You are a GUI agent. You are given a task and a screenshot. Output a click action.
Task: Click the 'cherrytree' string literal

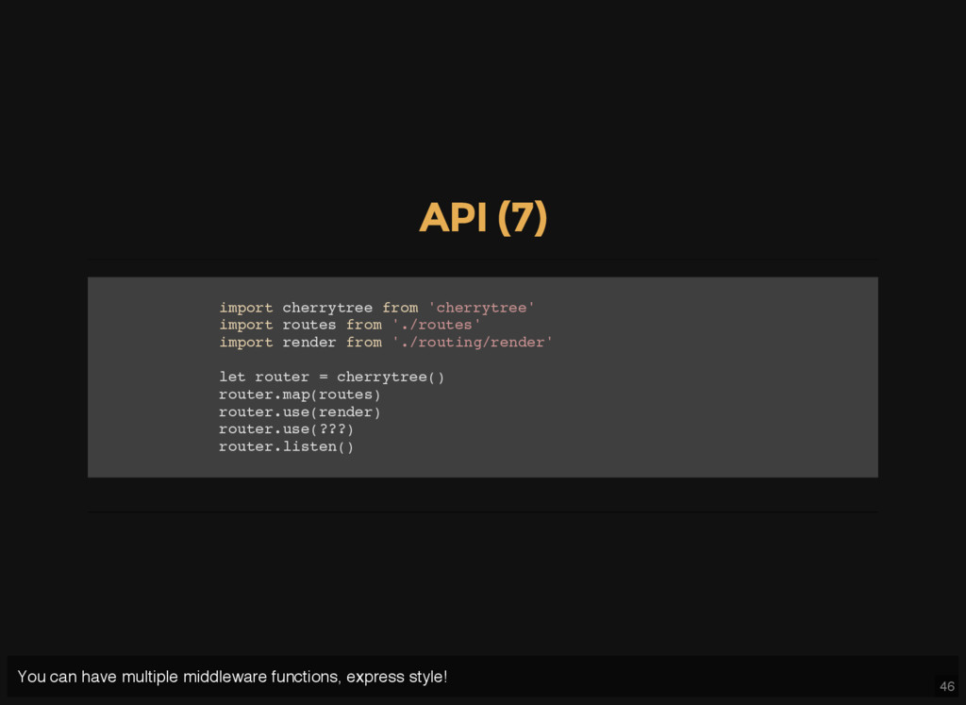tap(481, 308)
